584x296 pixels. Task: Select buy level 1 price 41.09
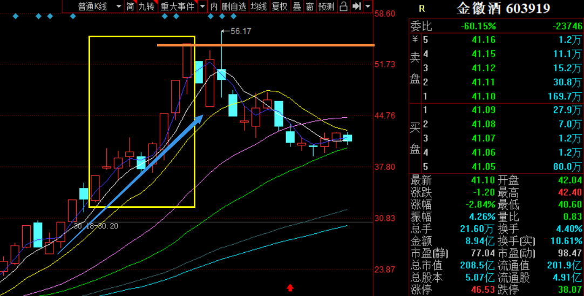click(x=485, y=110)
